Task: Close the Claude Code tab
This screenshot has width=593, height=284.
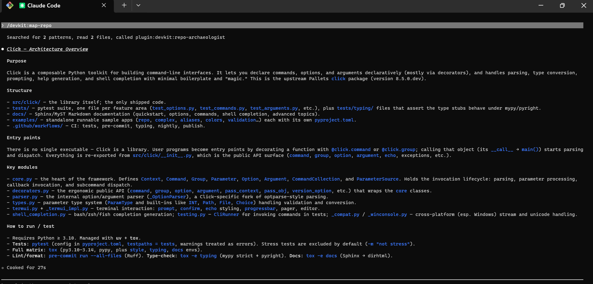Action: click(104, 5)
